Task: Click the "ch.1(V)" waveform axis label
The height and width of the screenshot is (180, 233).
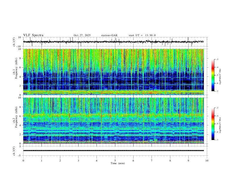Action: pos(14,42)
